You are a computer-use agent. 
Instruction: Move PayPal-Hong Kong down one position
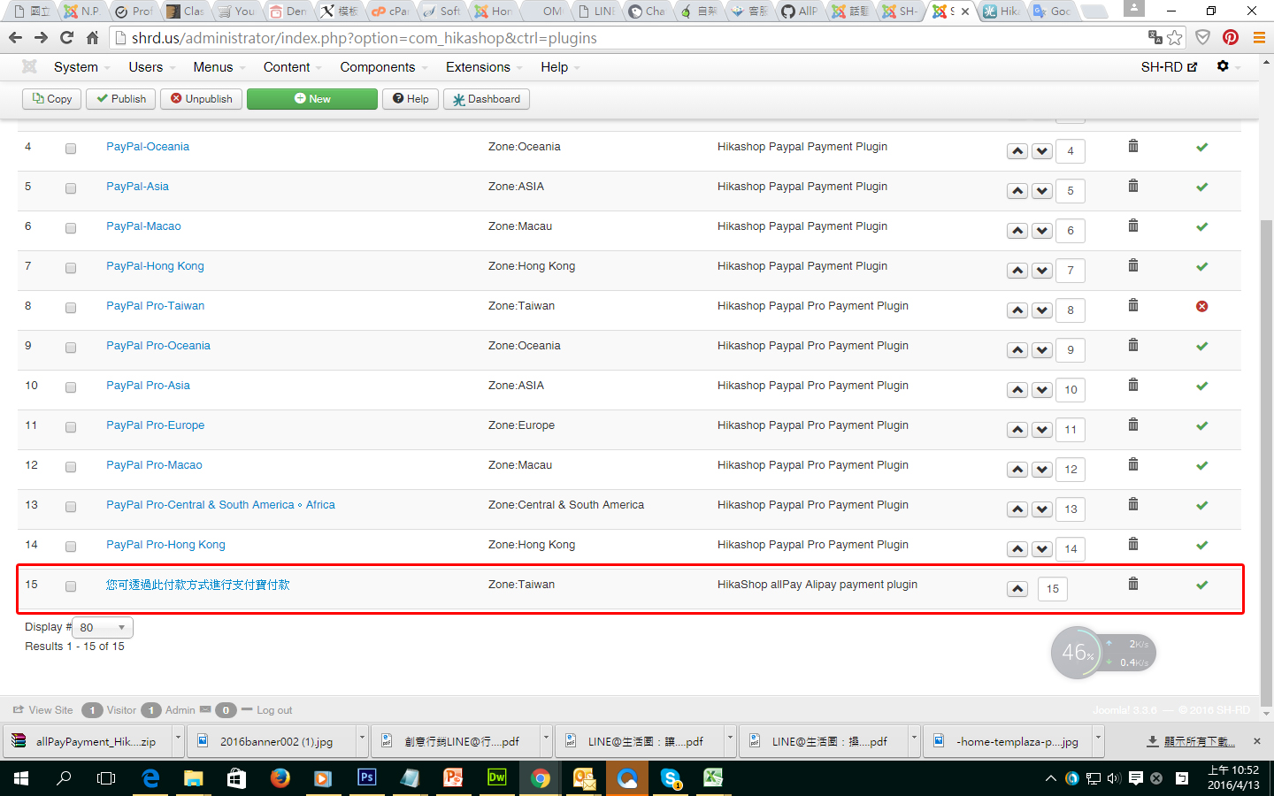pyautogui.click(x=1042, y=271)
